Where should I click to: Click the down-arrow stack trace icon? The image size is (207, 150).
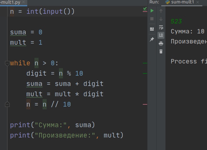(x=161, y=19)
